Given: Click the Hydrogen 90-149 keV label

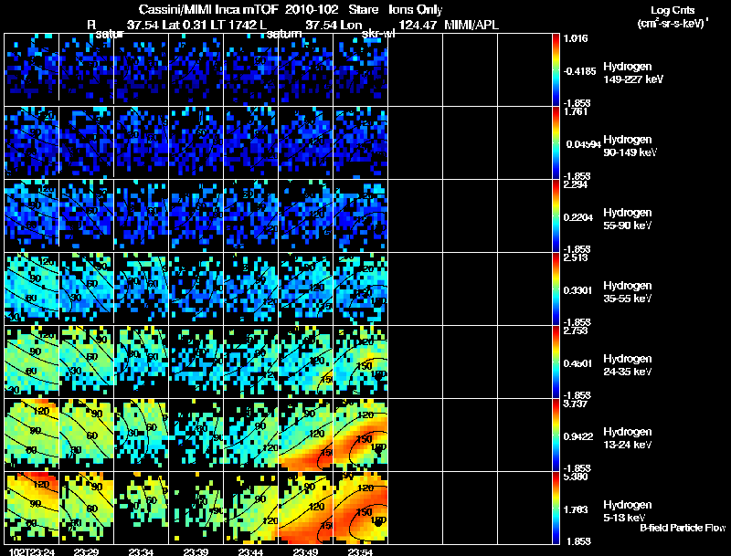Looking at the screenshot, I should point(630,146).
